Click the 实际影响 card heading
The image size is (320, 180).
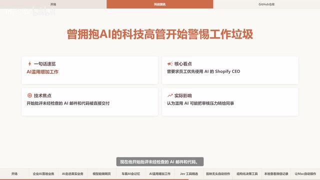pyautogui.click(x=183, y=95)
